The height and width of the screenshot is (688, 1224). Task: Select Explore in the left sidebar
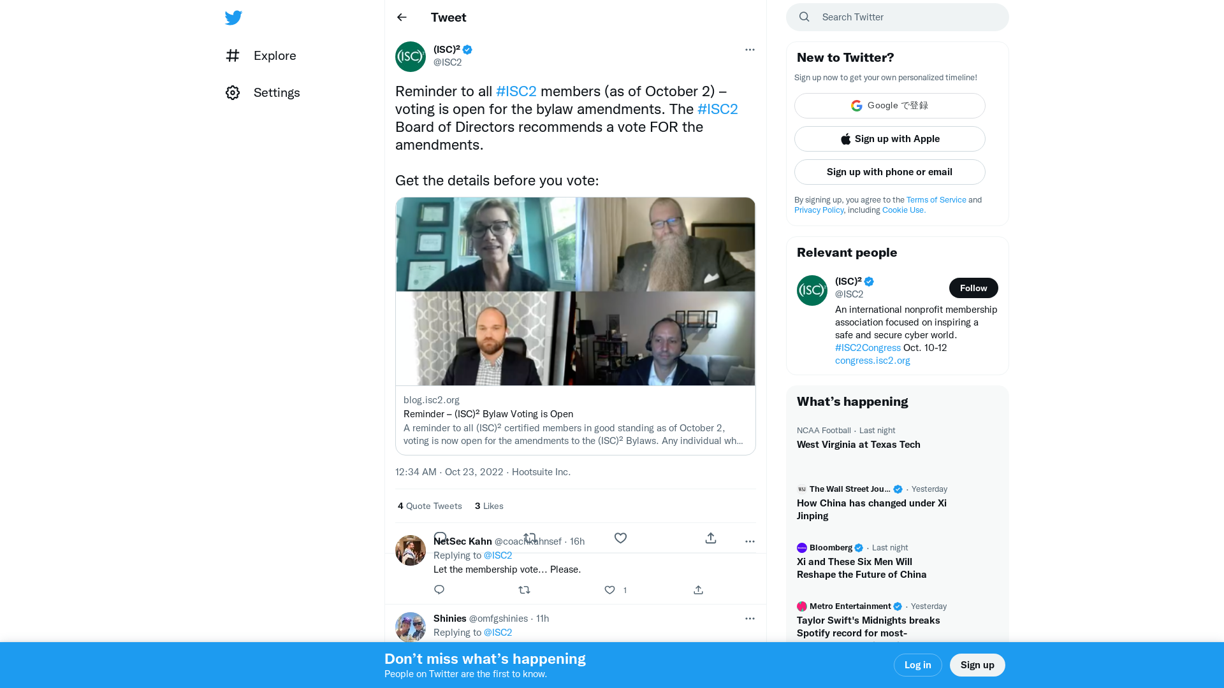[275, 55]
